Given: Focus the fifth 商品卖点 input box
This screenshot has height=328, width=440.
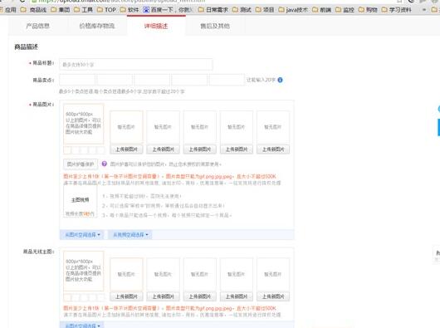Looking at the screenshot, I should point(227,80).
